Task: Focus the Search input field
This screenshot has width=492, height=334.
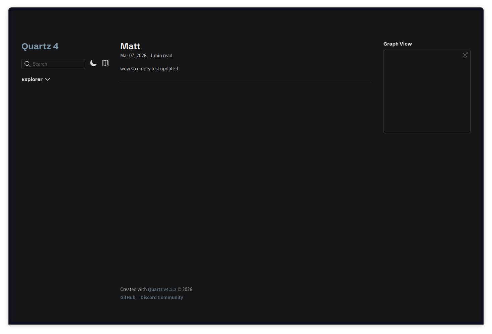Action: coord(58,64)
